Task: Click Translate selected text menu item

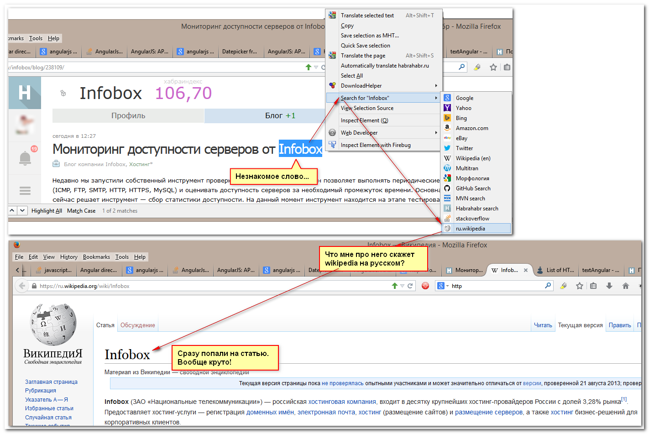Action: click(384, 16)
